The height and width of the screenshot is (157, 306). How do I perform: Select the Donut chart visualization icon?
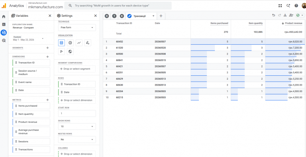click(x=70, y=43)
